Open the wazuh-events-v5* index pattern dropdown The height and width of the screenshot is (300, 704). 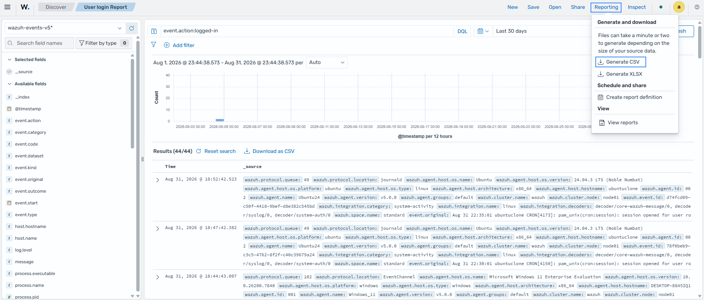[65, 28]
